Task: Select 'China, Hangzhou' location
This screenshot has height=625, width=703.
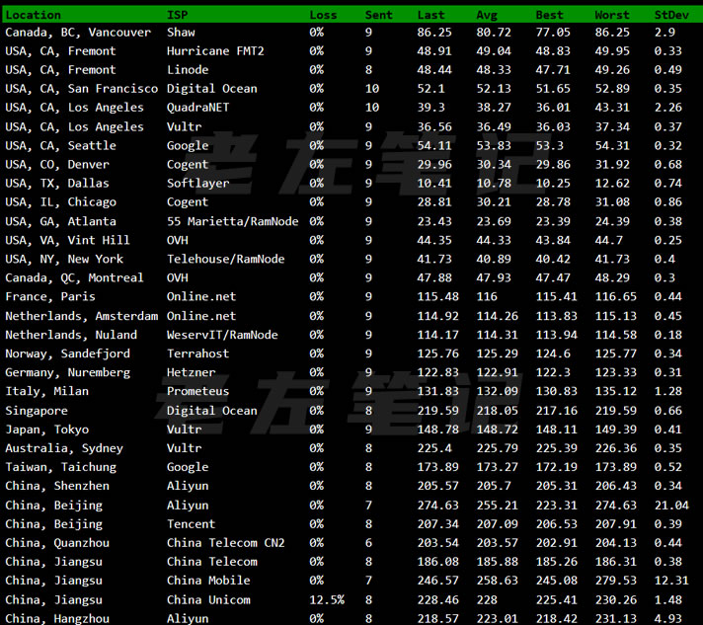Action: pos(57,619)
